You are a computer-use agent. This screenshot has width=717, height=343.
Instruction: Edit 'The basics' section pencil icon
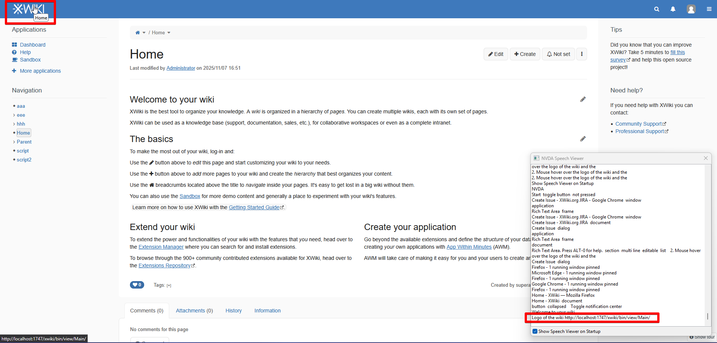(x=583, y=139)
